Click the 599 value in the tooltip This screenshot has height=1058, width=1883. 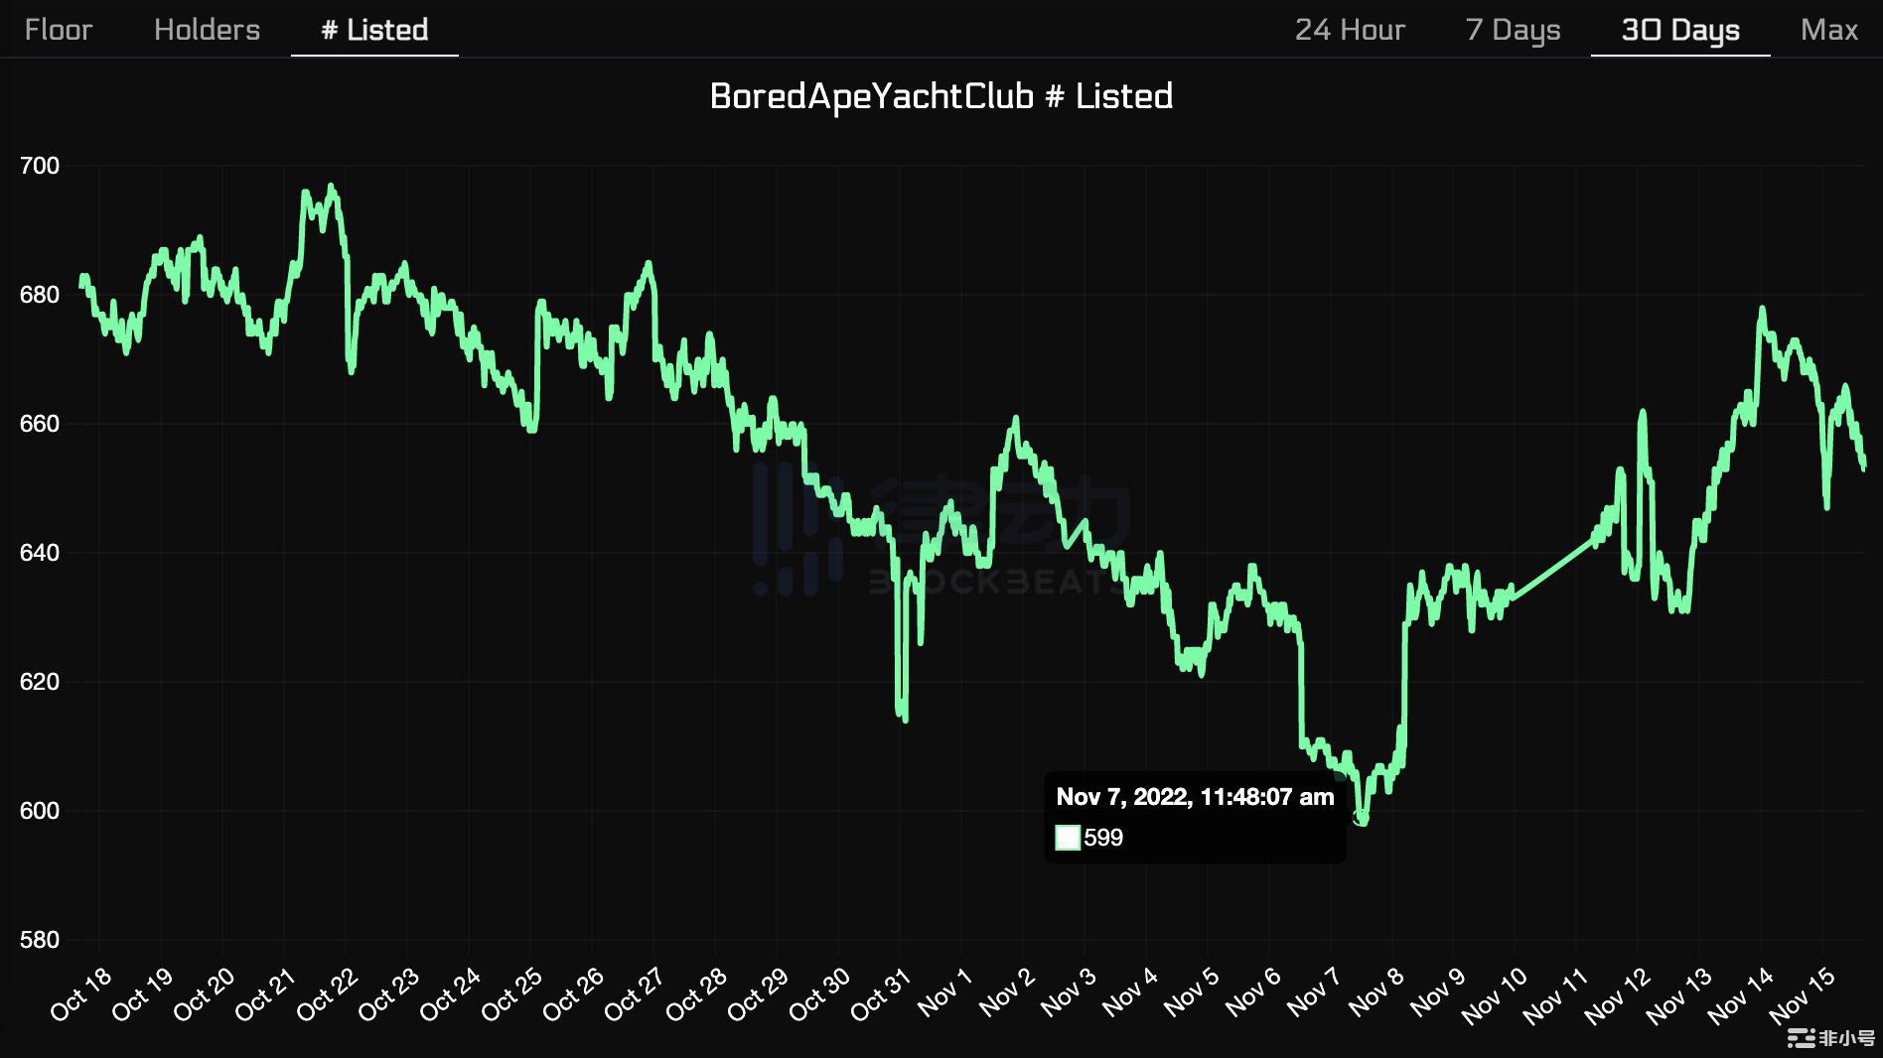[1103, 838]
